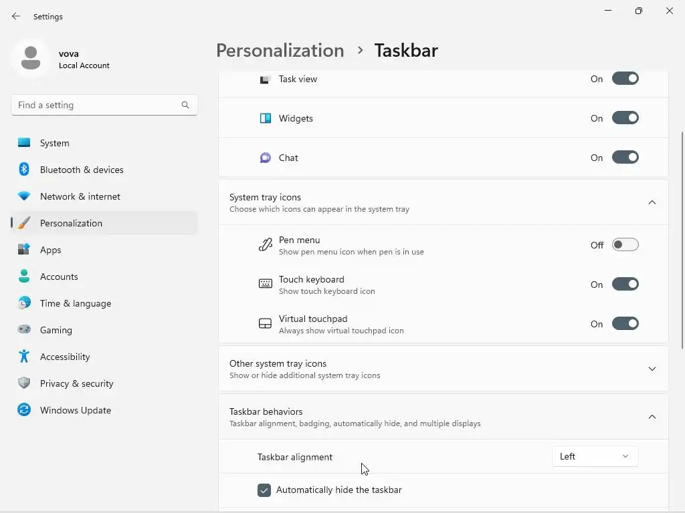This screenshot has width=685, height=513.
Task: Click the Pen menu icon
Action: point(266,245)
